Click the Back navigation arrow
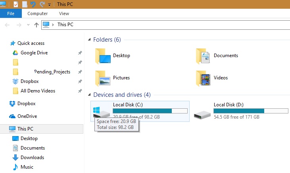This screenshot has width=290, height=173. [x=7, y=25]
